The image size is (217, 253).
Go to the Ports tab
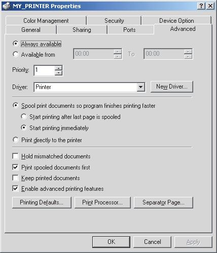tap(129, 30)
